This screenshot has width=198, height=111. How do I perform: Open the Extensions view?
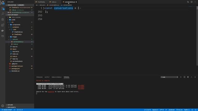tap(3, 25)
